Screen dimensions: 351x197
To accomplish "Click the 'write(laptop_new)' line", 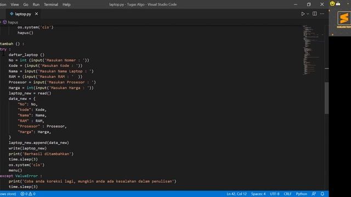I will (27, 148).
